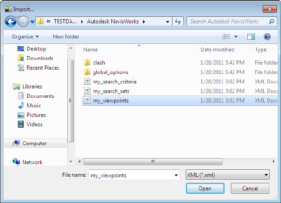Open the XML (*.xml) file type dropdown
The height and width of the screenshot is (203, 281).
[228, 174]
